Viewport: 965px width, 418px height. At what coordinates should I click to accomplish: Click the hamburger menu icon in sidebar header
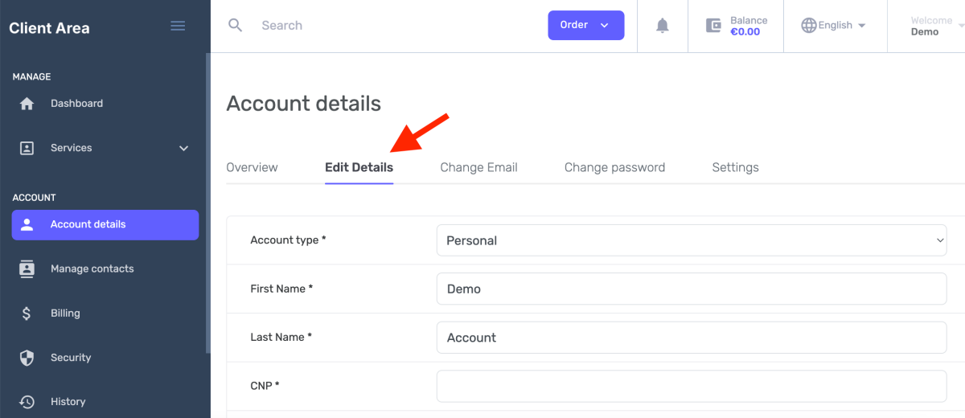coord(179,26)
